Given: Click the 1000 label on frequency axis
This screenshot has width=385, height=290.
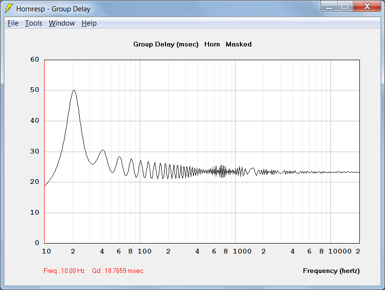Looking at the screenshot, I should point(242,251).
